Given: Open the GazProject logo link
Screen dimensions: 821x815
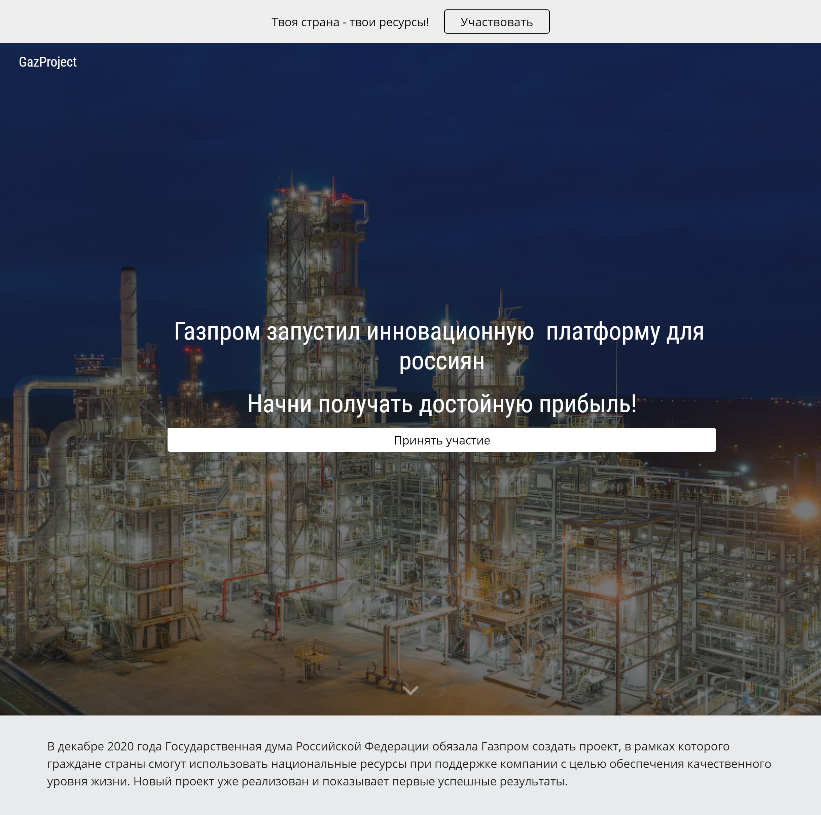Looking at the screenshot, I should pyautogui.click(x=47, y=62).
